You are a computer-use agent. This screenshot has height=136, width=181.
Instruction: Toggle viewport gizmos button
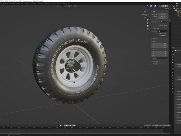point(151,6)
